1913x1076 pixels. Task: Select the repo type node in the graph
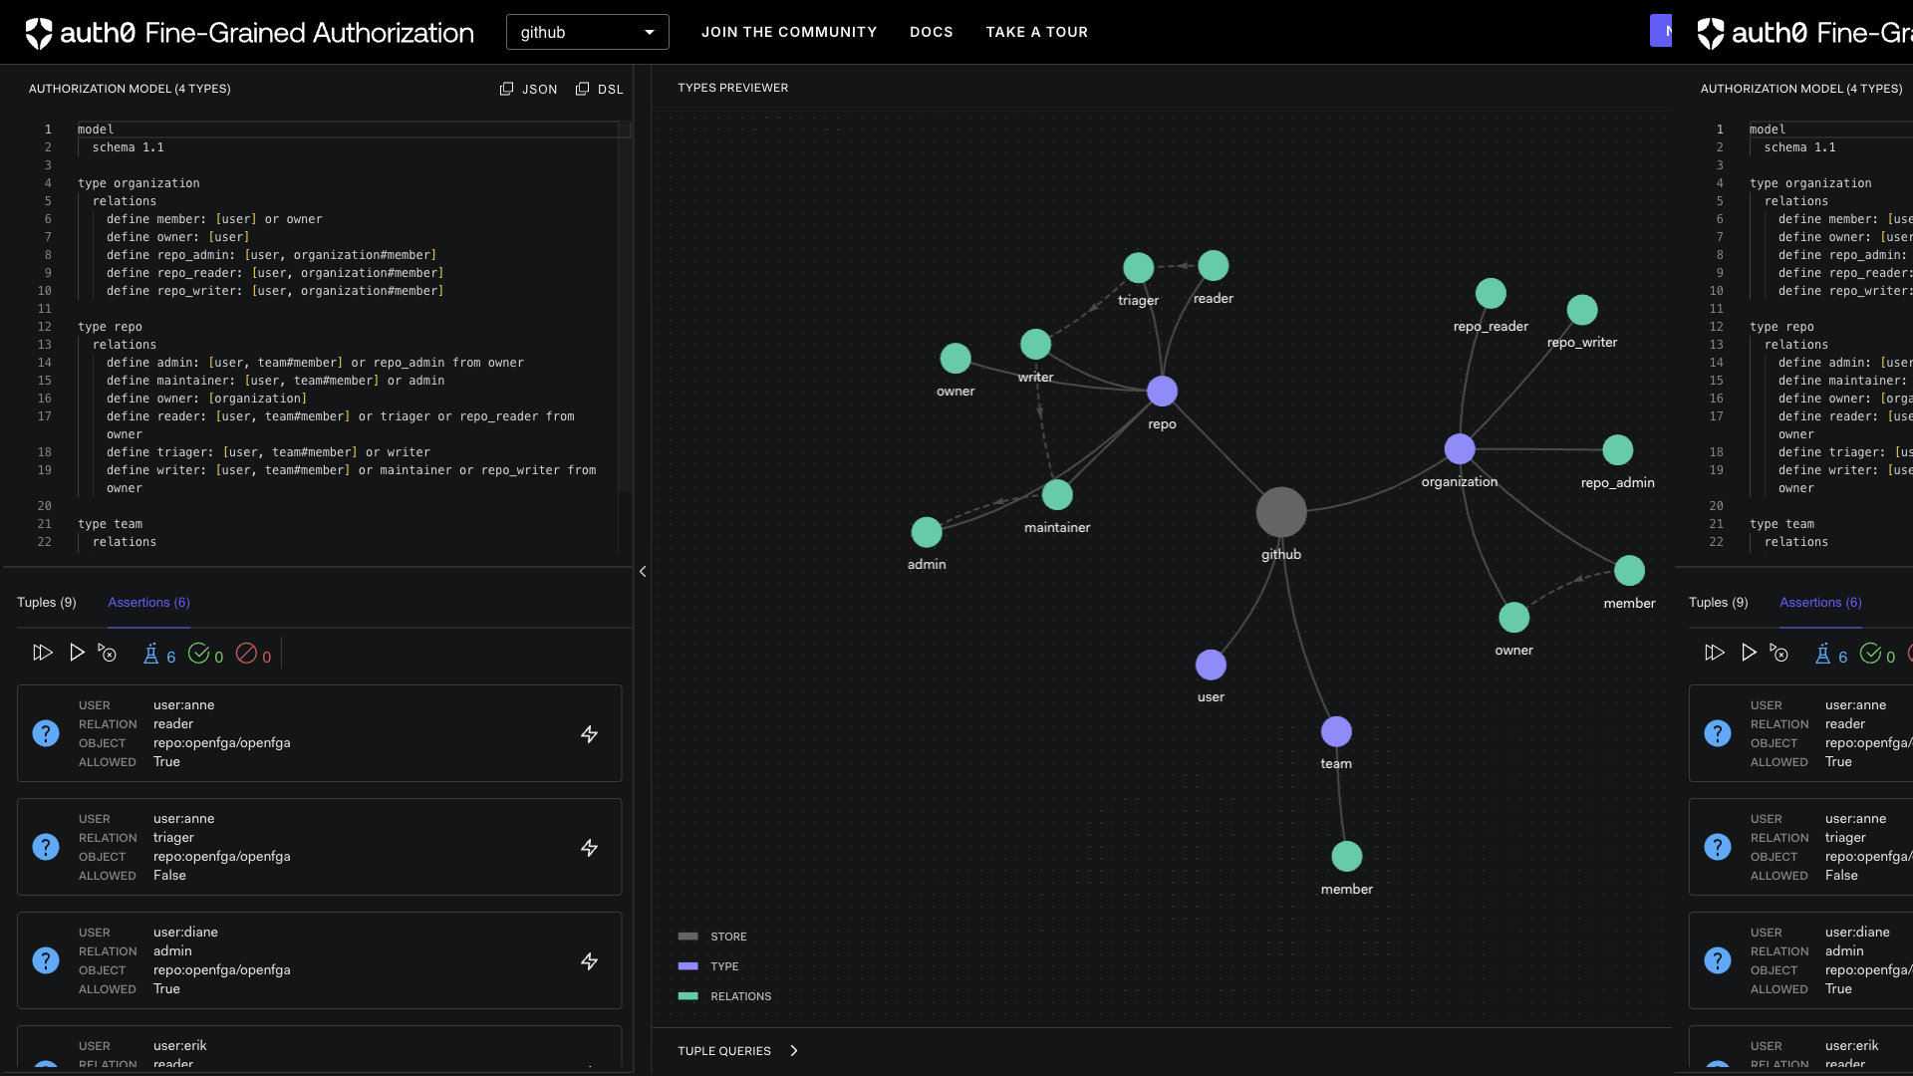[x=1162, y=392]
